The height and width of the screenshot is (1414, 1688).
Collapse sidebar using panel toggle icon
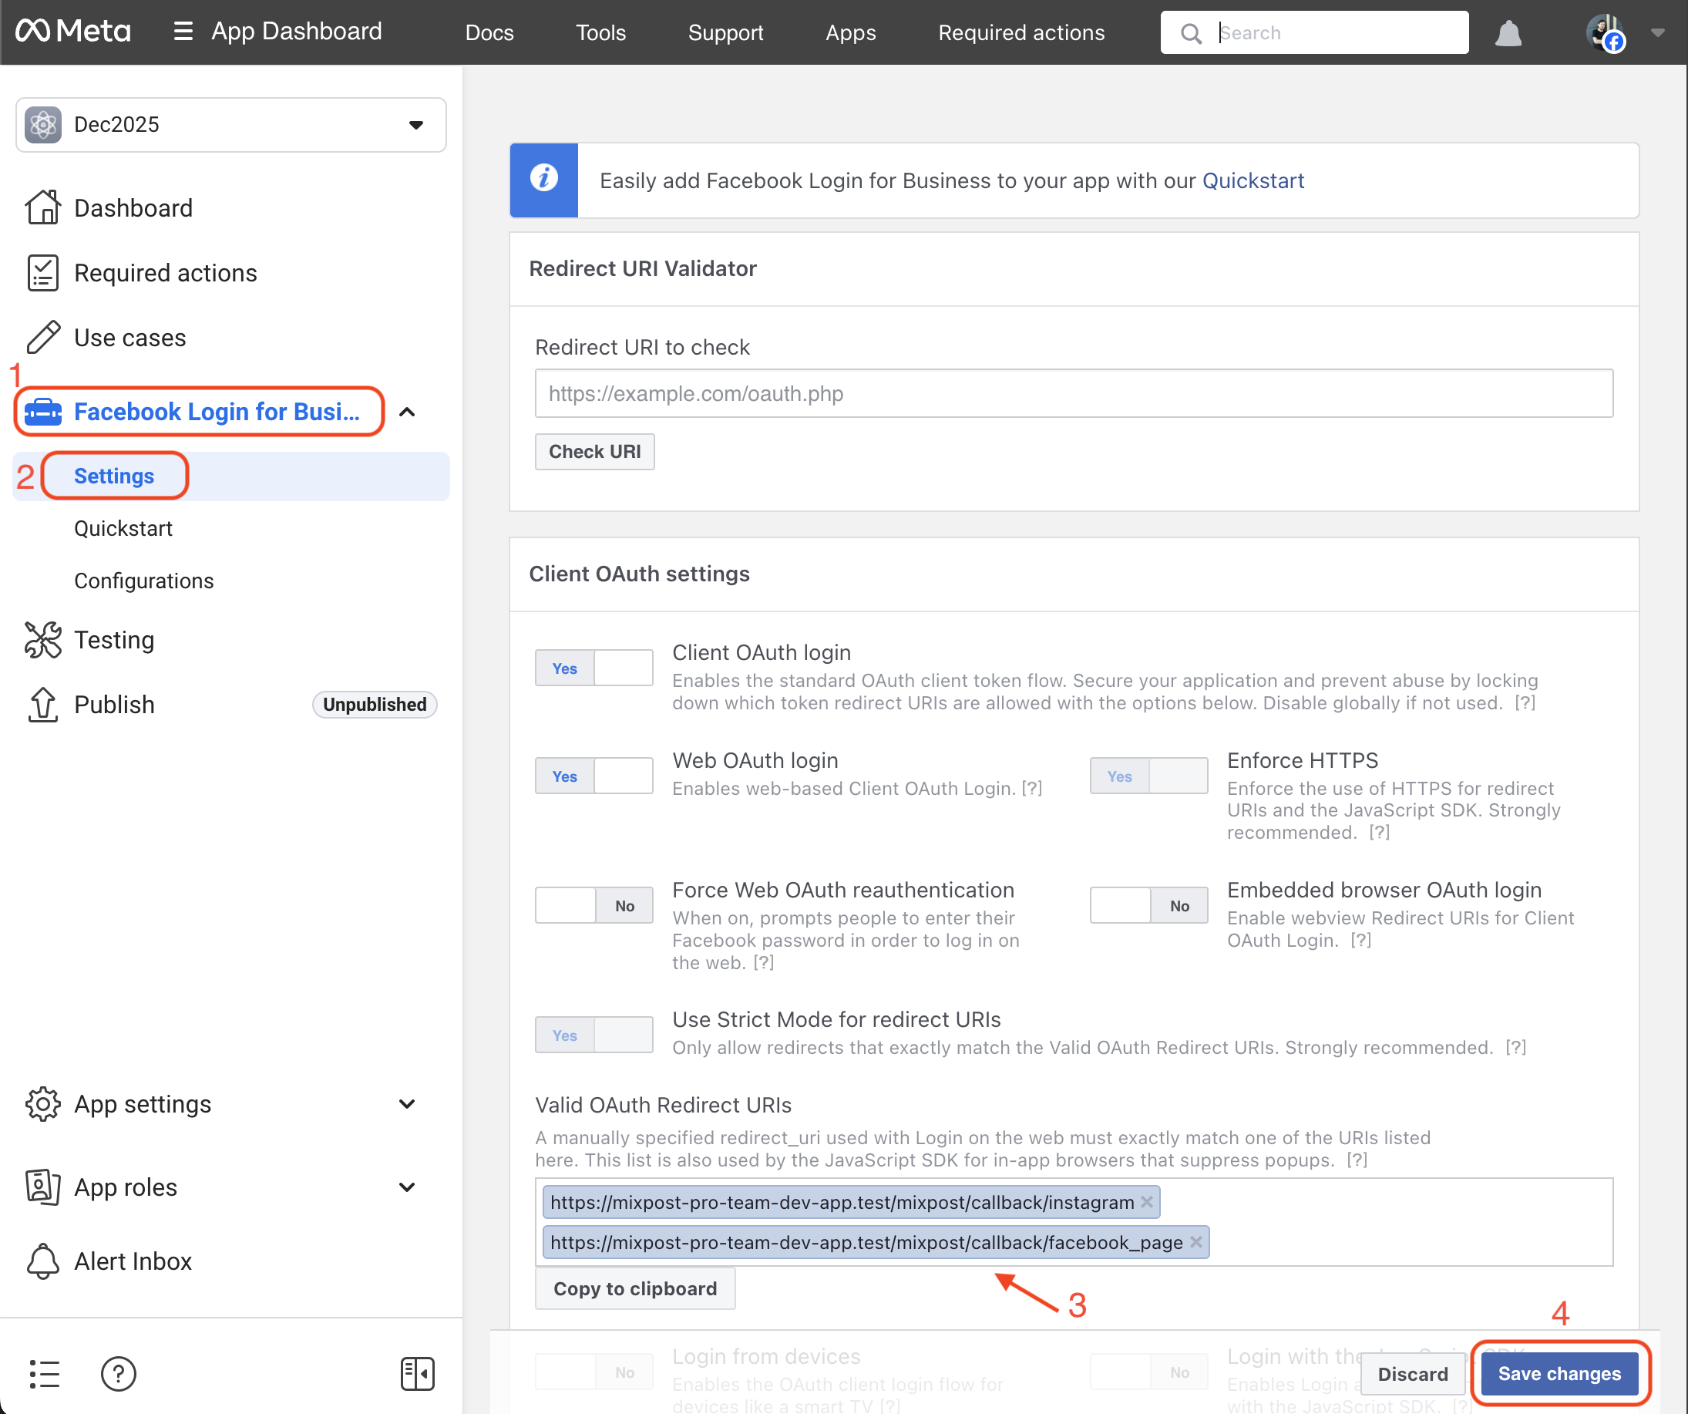coord(417,1373)
